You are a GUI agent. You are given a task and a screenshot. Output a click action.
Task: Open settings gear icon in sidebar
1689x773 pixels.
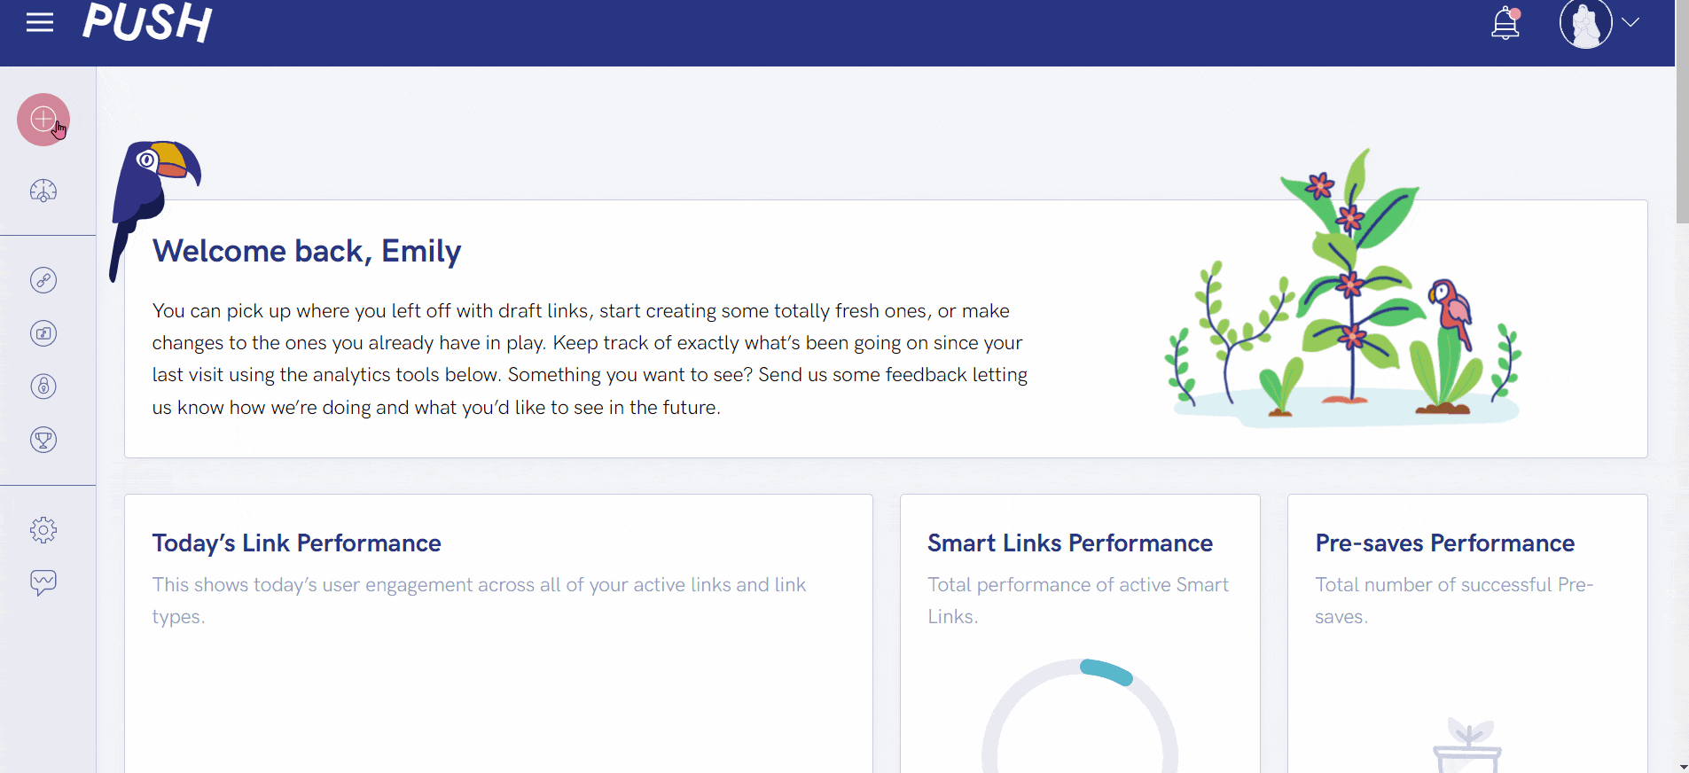point(43,530)
